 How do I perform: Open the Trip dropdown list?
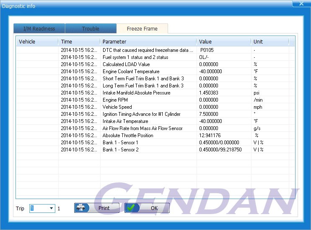(x=52, y=208)
